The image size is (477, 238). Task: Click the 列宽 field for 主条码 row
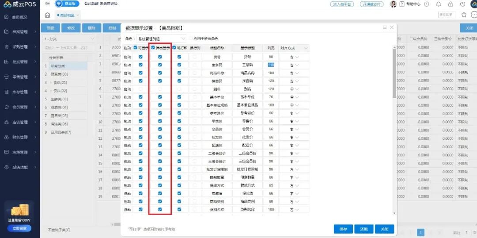(271, 65)
